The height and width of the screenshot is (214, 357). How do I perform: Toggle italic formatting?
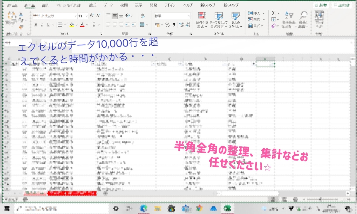42,25
